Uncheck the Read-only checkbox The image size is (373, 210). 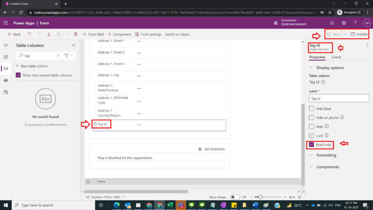pos(312,145)
